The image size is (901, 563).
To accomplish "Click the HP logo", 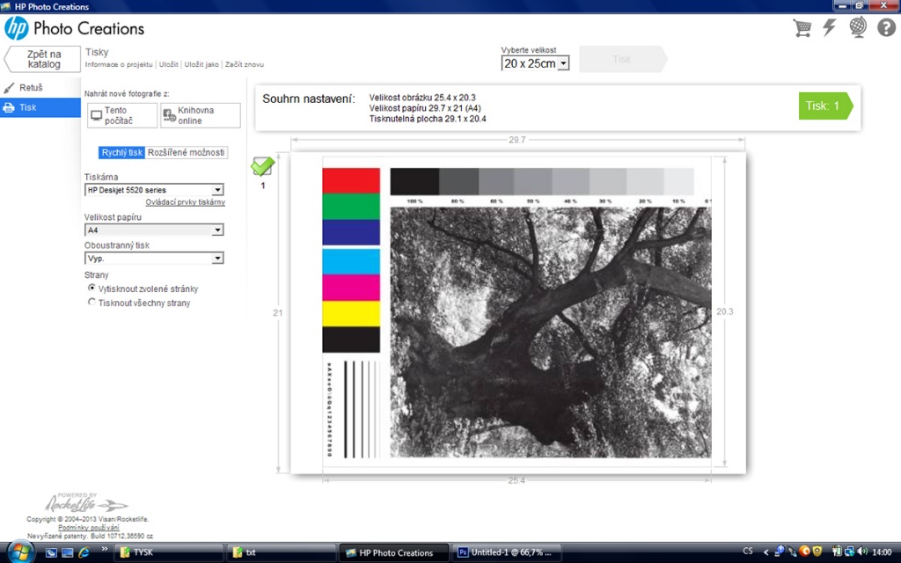I will point(16,28).
